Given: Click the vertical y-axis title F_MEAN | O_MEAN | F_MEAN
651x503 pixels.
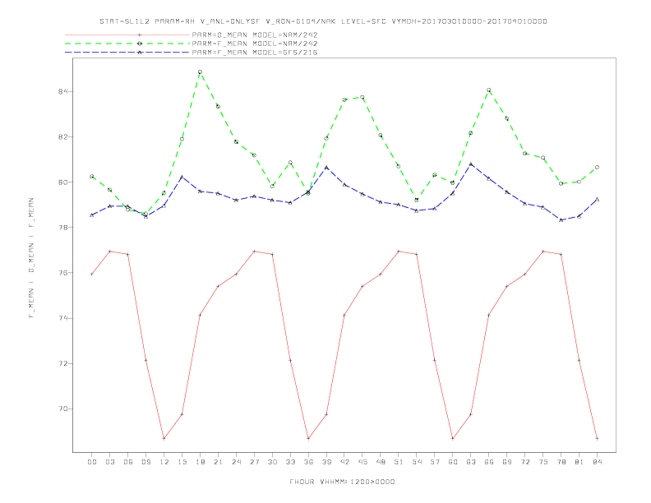Looking at the screenshot, I should [31, 258].
